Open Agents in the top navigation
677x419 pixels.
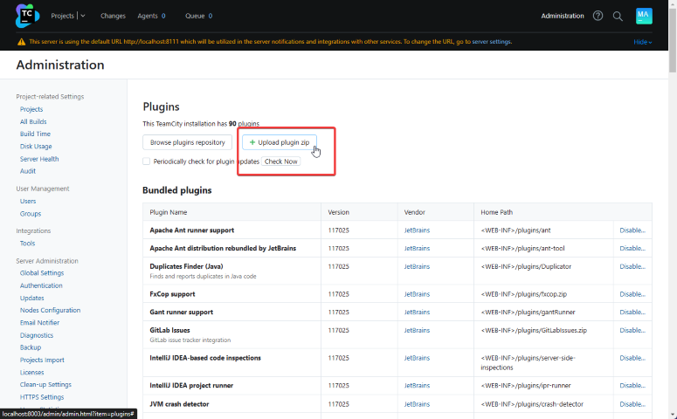[x=149, y=16]
